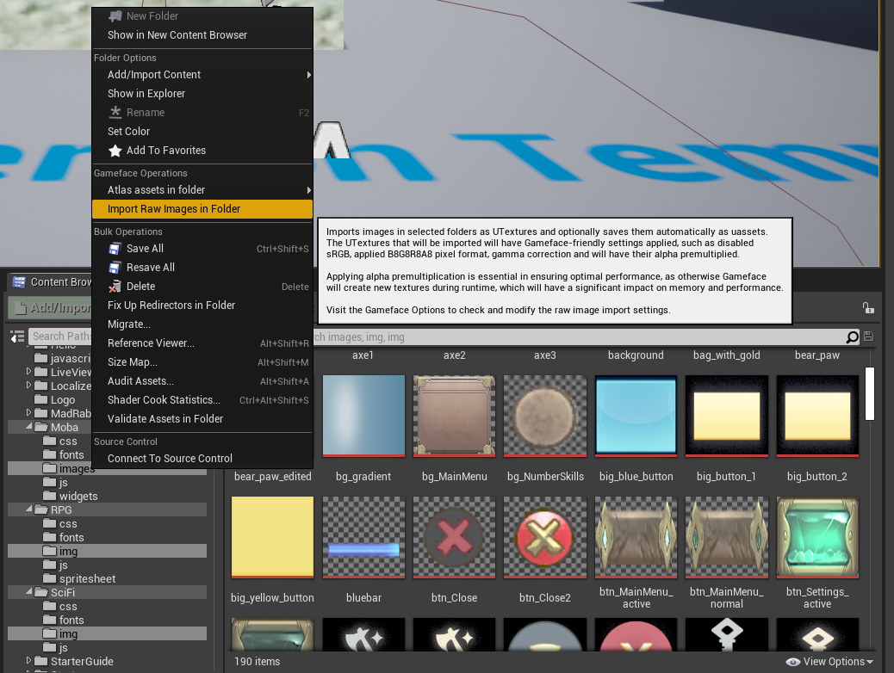Select bg_NumberSkills asset thumbnail
This screenshot has width=894, height=673.
[545, 416]
